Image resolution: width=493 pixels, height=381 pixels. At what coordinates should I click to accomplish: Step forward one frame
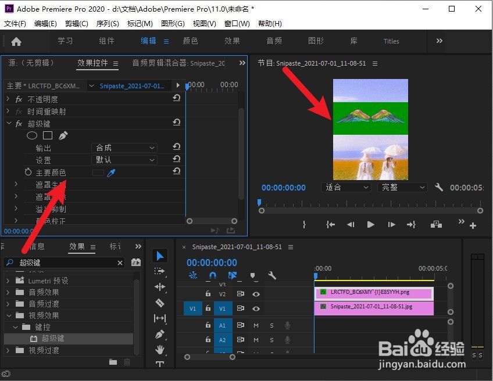(x=391, y=224)
